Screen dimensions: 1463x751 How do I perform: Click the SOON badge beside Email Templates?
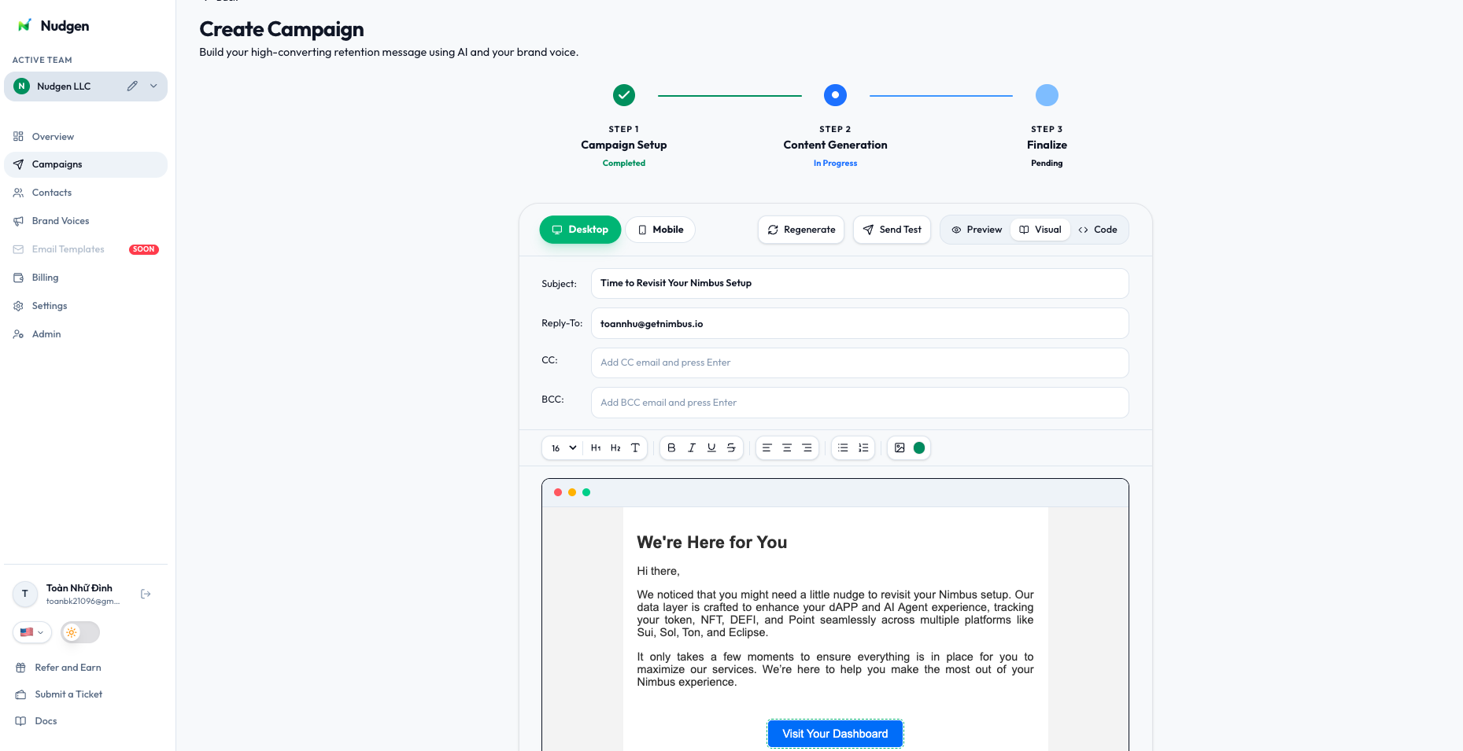tap(144, 249)
